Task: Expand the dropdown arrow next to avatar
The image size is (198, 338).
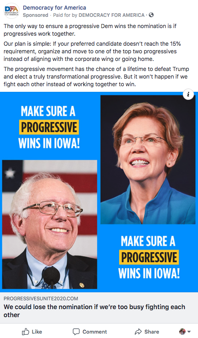Action: click(189, 332)
